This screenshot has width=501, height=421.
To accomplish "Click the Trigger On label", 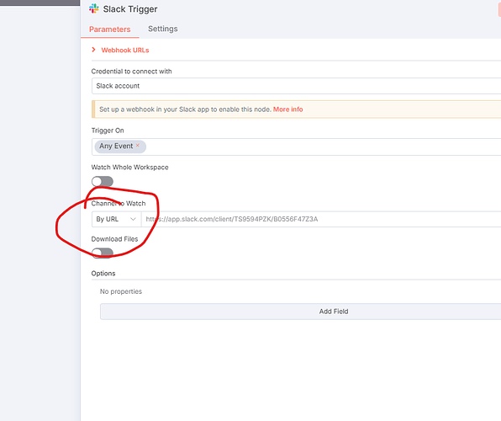I will pos(108,131).
